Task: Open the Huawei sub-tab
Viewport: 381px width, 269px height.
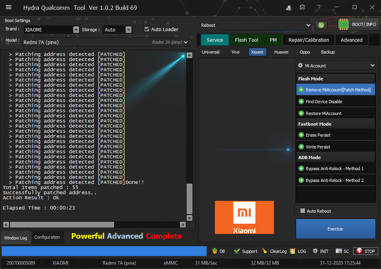Action: coord(281,52)
